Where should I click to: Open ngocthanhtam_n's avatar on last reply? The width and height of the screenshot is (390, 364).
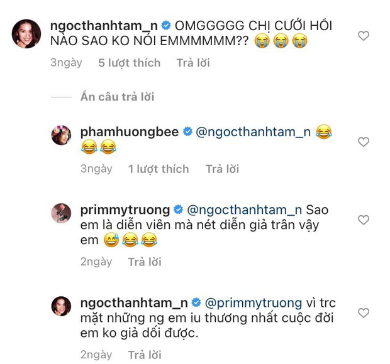click(x=61, y=306)
